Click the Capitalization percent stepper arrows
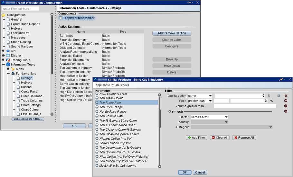 point(263,96)
